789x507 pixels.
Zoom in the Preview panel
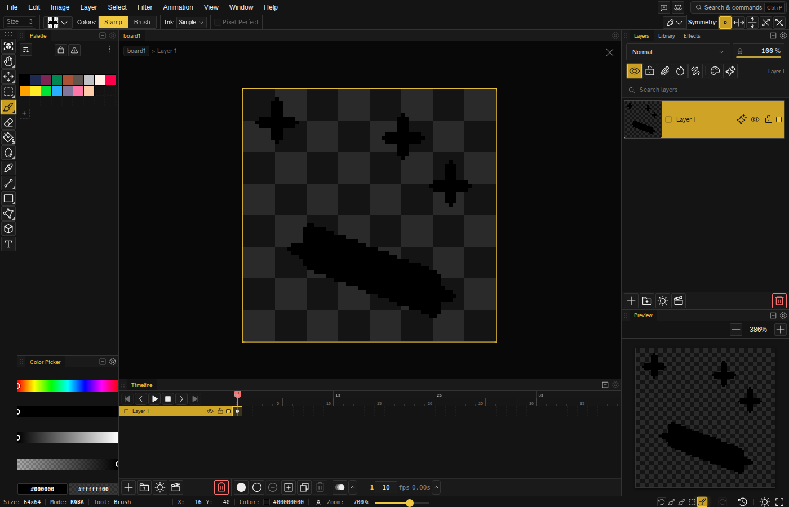781,330
